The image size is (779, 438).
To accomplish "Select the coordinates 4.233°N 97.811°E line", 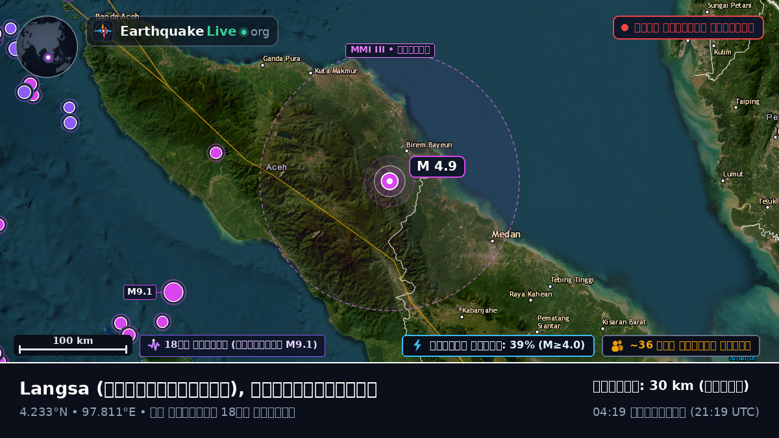I will click(x=157, y=412).
